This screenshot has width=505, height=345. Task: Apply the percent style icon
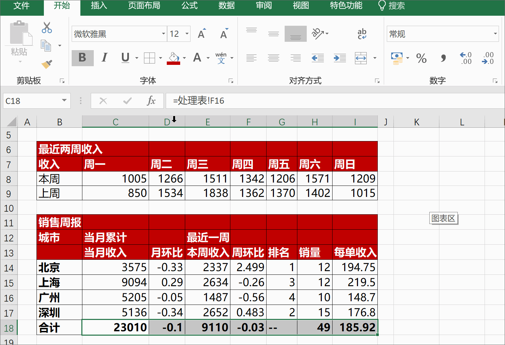coord(421,59)
